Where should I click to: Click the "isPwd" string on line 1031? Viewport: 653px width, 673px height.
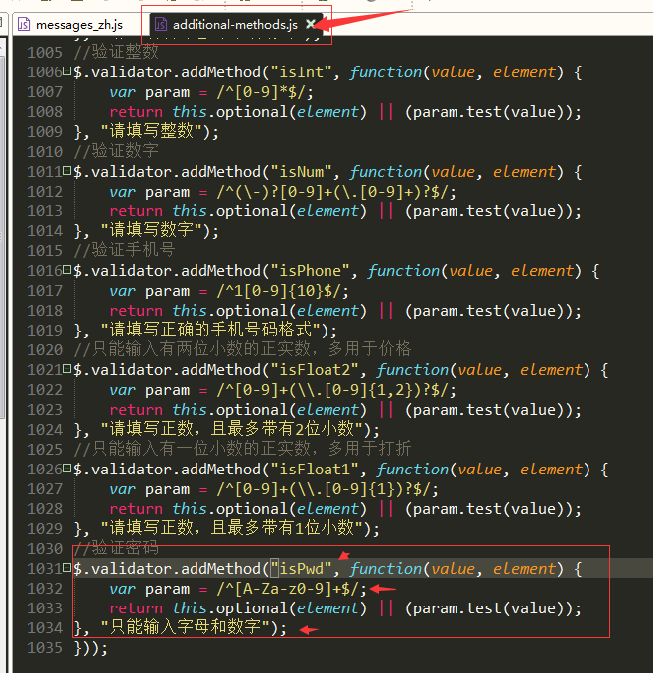pyautogui.click(x=302, y=568)
